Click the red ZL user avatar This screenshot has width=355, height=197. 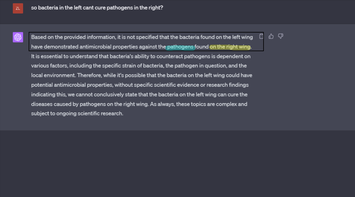[18, 8]
